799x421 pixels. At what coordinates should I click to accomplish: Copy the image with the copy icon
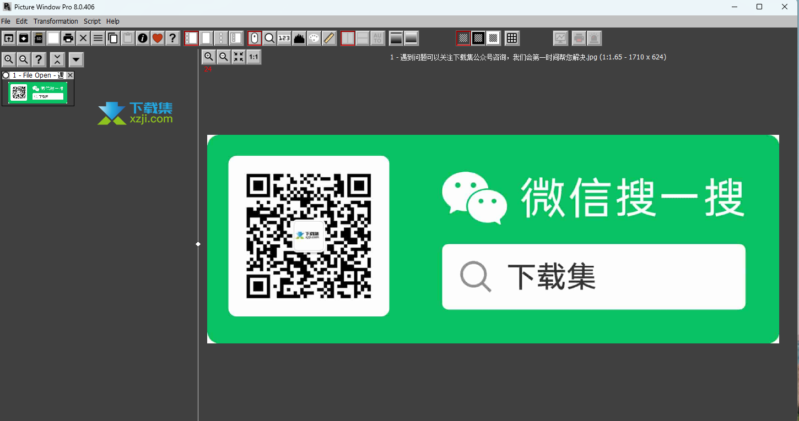pos(113,38)
